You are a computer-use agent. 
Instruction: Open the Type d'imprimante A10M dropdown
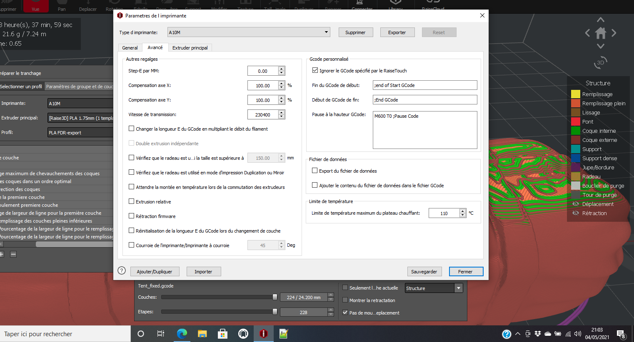249,32
